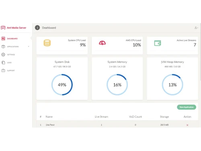The width and height of the screenshot is (201, 151).
Task: Click the Name column header
Action: (x=49, y=117)
